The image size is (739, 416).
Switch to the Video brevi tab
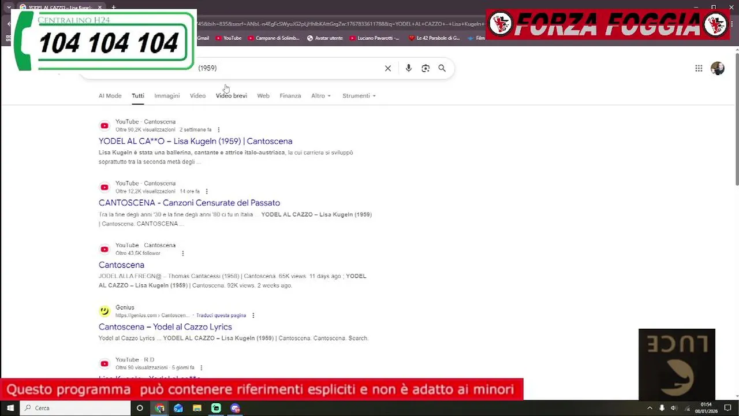(232, 96)
